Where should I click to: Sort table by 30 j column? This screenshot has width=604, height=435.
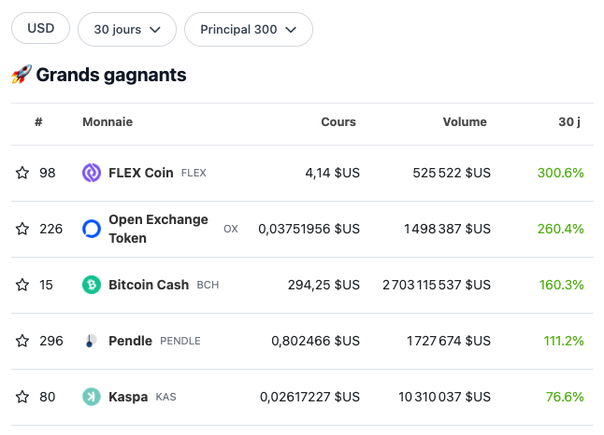tap(569, 121)
